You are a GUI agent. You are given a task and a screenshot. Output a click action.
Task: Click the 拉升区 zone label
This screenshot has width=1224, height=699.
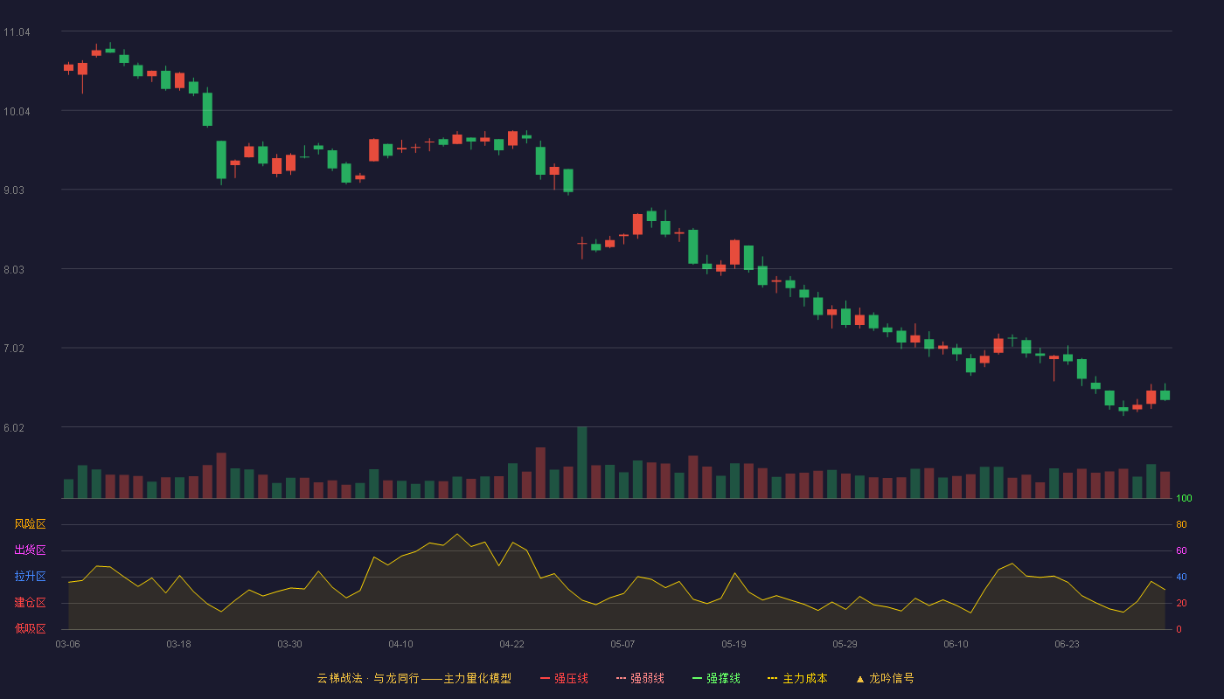click(x=30, y=577)
